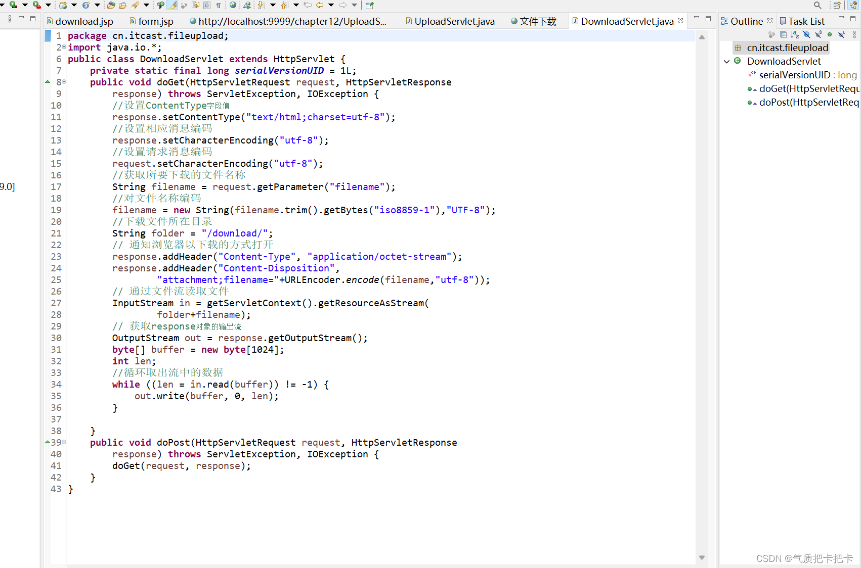Toggle Hide Non-Public Members green dot

click(830, 34)
